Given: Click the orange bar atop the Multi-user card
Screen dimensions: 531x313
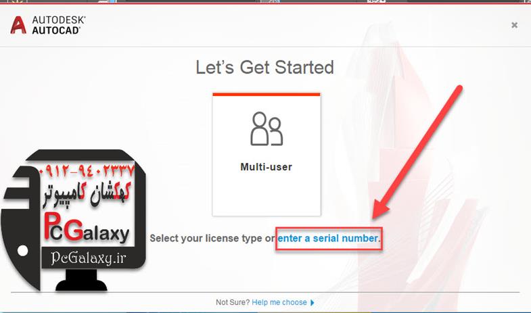Looking at the screenshot, I should pos(267,95).
